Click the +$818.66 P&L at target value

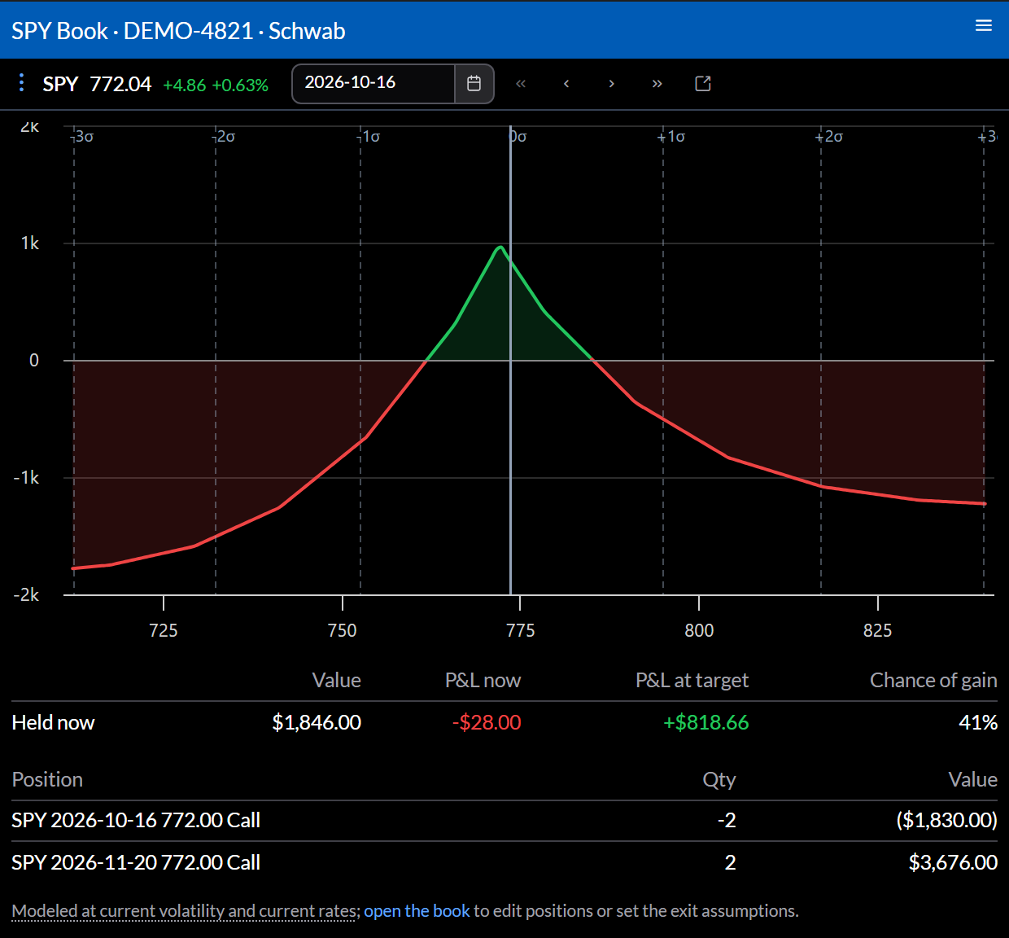point(705,722)
